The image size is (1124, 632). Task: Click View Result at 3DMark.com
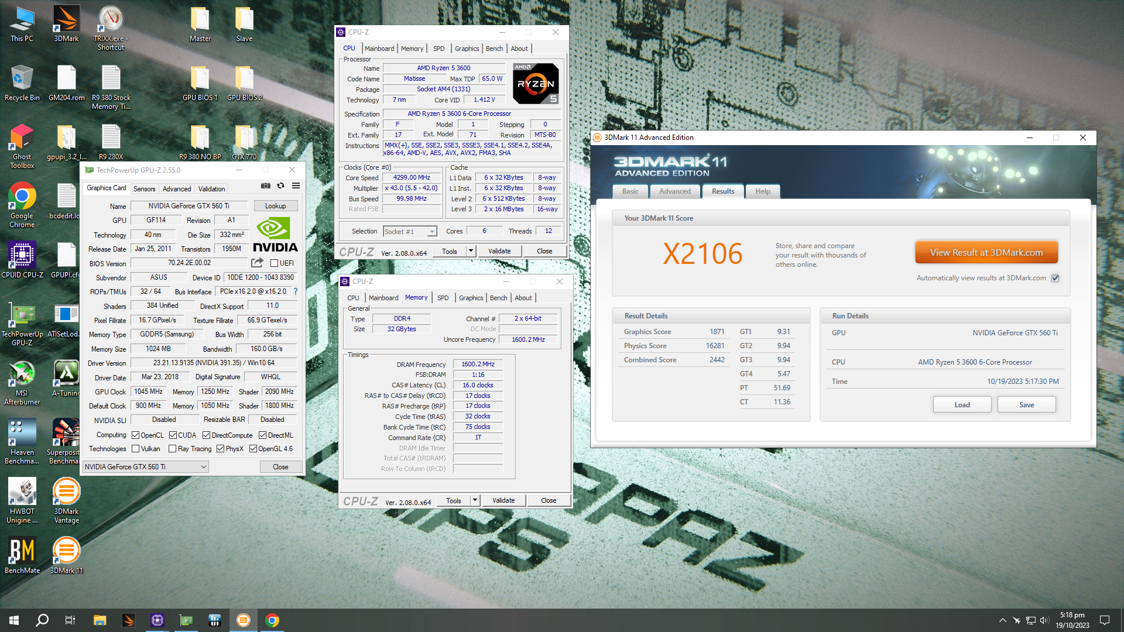click(986, 253)
